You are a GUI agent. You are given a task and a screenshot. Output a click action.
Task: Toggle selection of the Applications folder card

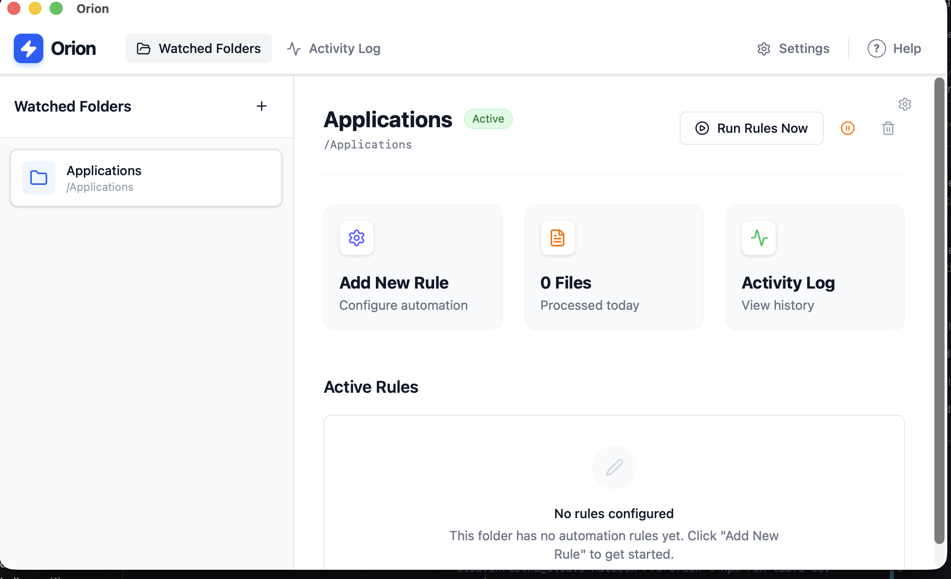[x=146, y=178]
